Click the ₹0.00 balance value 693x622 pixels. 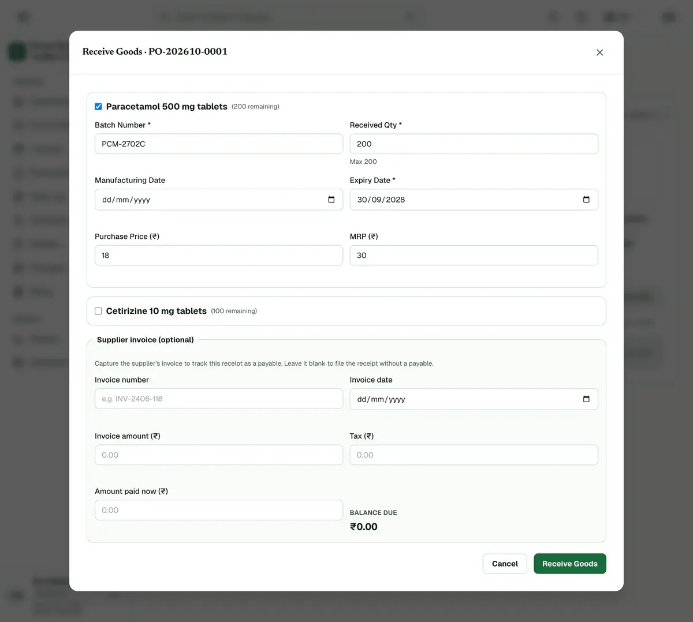click(x=364, y=527)
